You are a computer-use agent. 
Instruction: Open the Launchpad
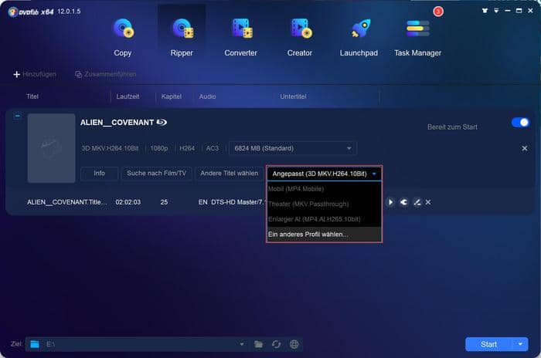359,37
